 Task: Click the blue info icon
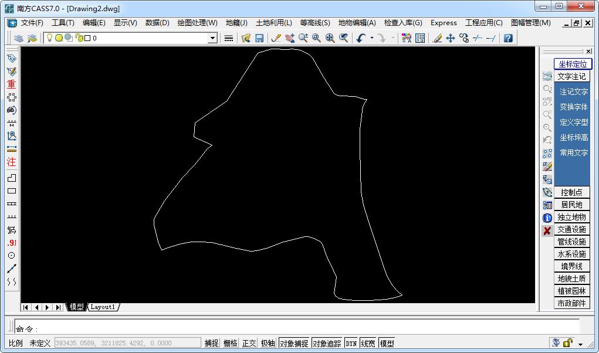coord(547,218)
